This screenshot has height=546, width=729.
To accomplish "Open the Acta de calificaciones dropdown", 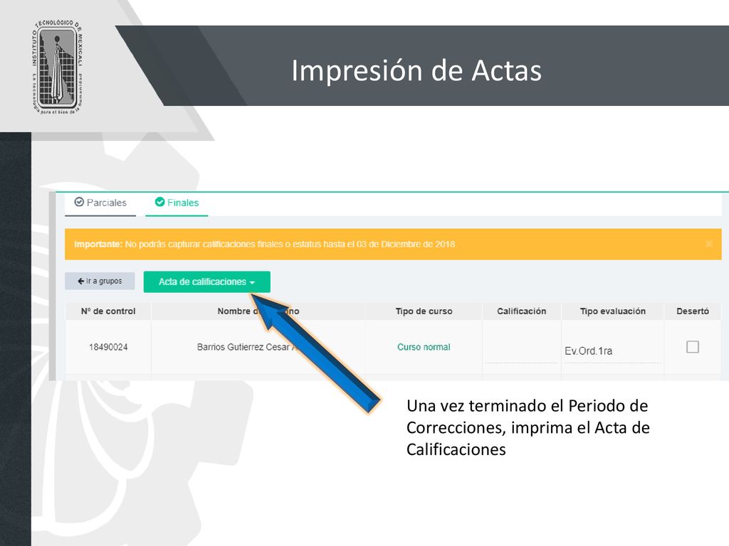I will click(207, 282).
